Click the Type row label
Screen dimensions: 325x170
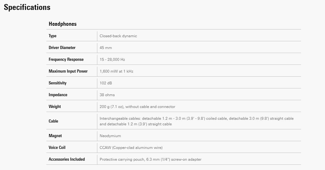pyautogui.click(x=53, y=36)
